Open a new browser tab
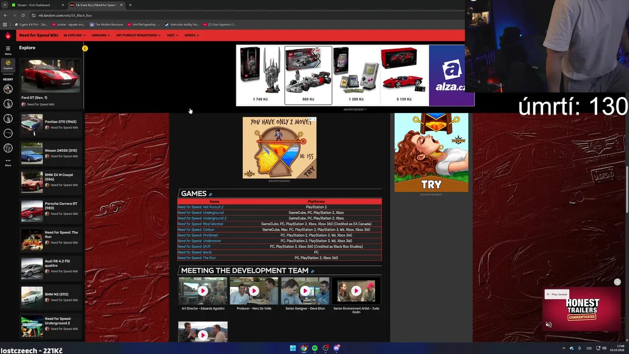This screenshot has width=629, height=354. coord(130,5)
